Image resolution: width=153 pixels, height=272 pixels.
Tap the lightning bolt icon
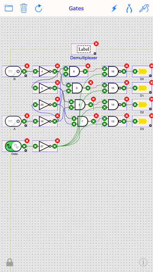point(114,8)
